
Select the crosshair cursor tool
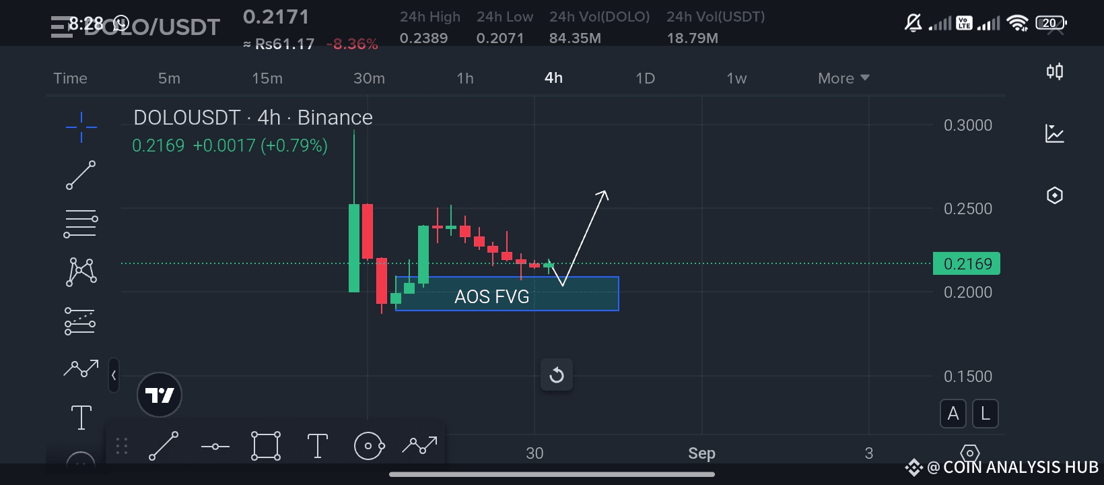coord(81,127)
